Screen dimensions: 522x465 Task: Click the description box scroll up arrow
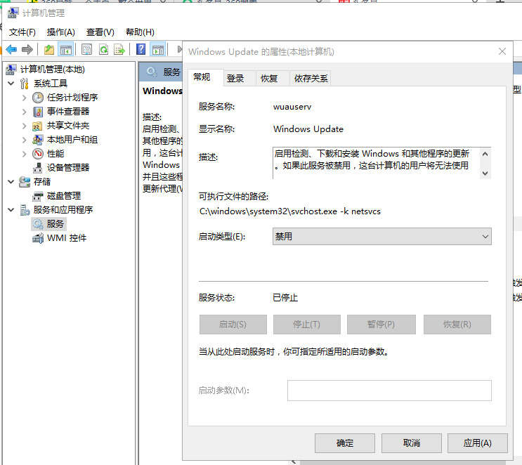485,154
